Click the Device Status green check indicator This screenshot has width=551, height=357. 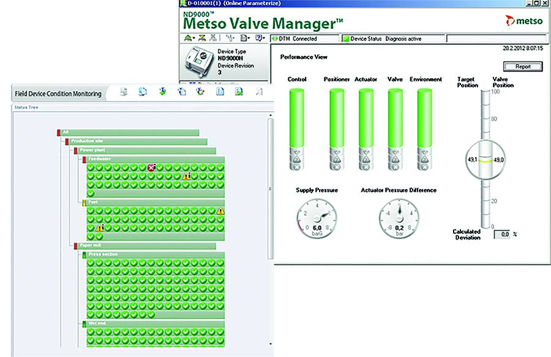click(x=346, y=39)
